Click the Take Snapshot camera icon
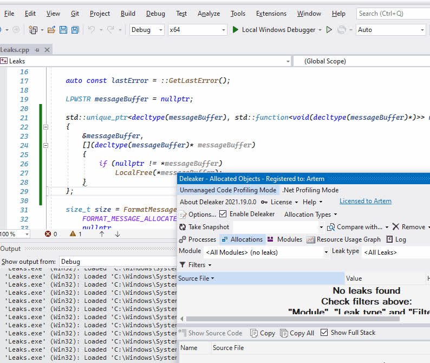The image size is (430, 363). tap(183, 227)
